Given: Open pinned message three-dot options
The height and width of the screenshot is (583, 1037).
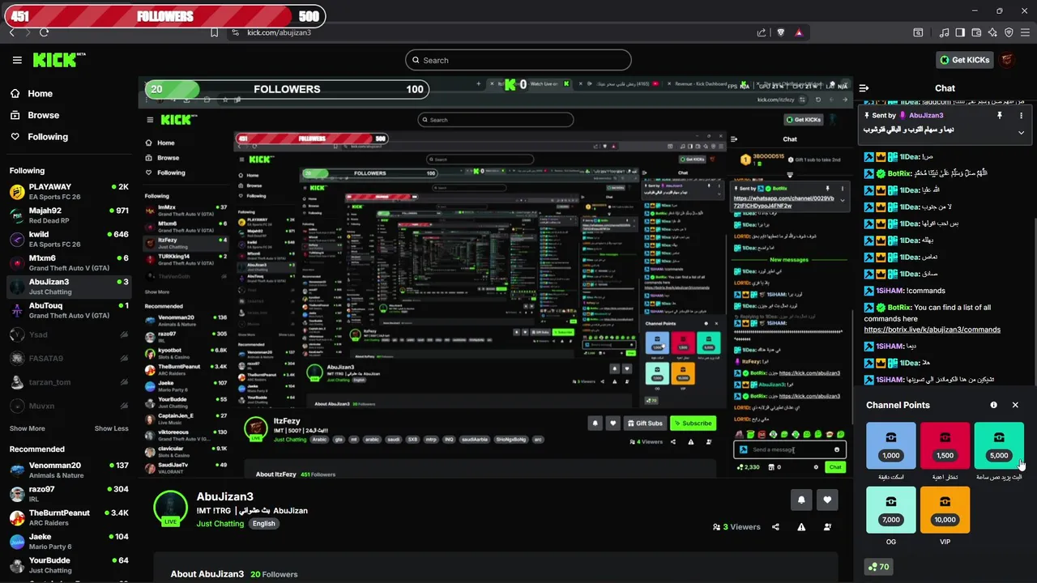Looking at the screenshot, I should click(x=1021, y=116).
